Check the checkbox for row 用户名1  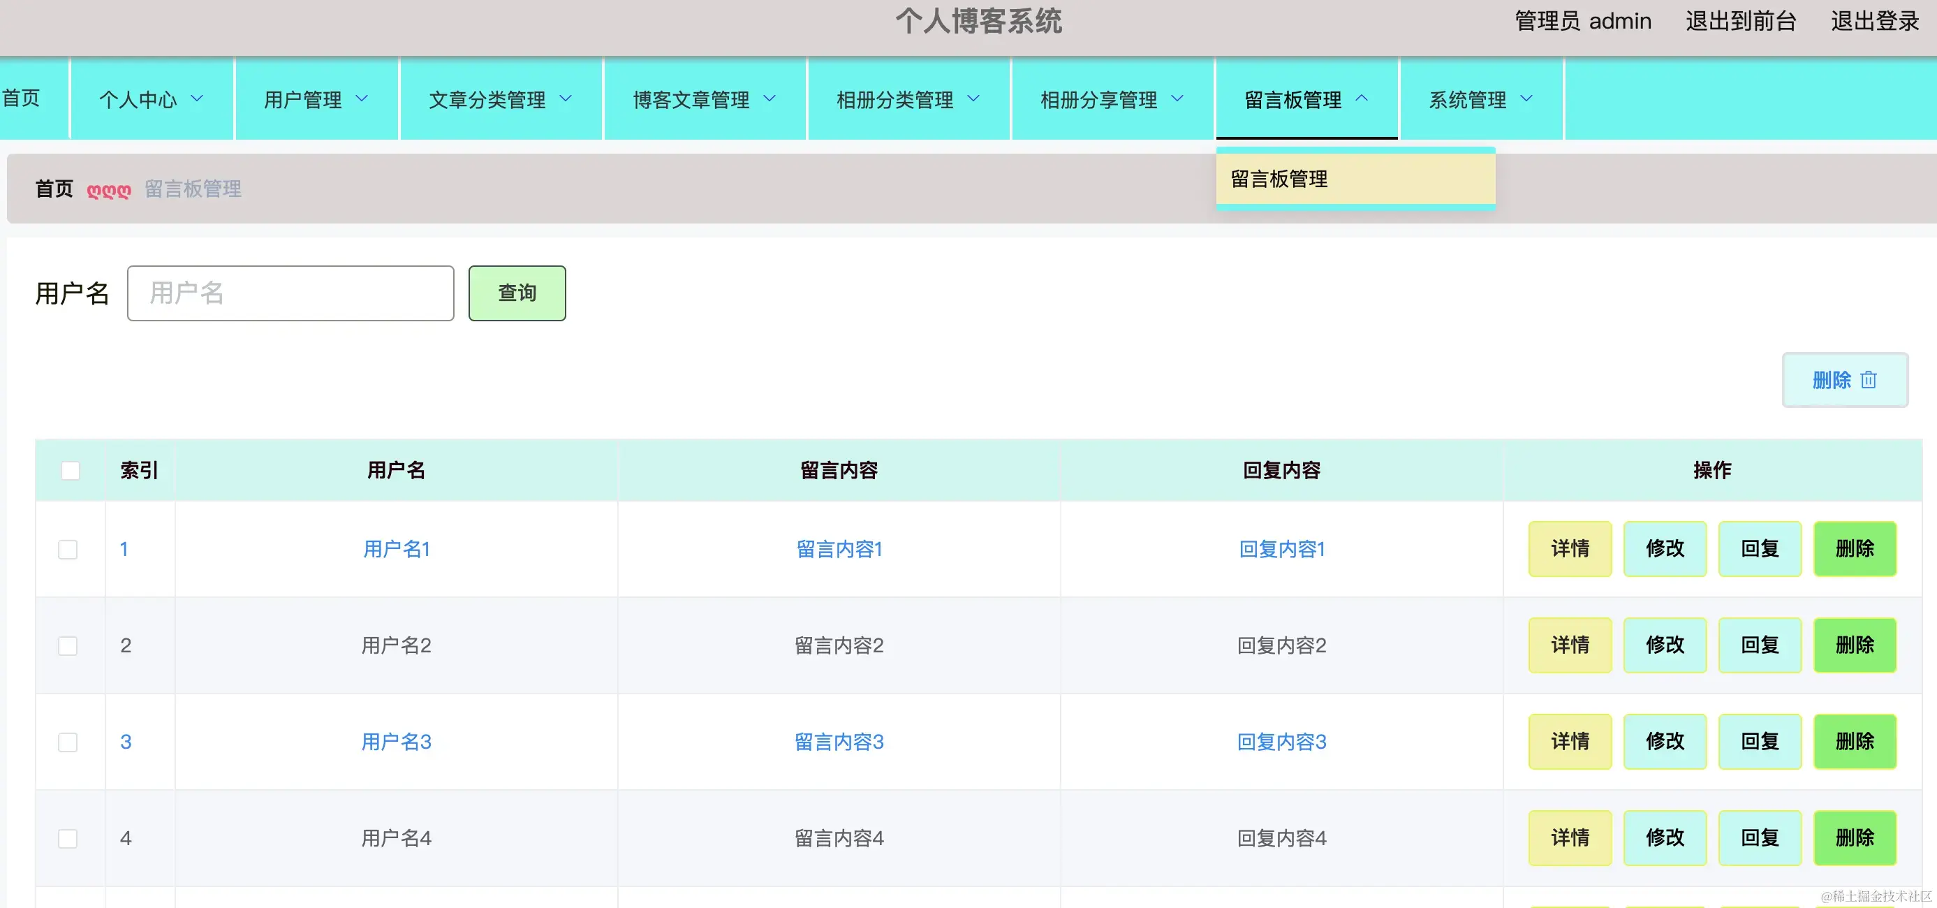68,549
